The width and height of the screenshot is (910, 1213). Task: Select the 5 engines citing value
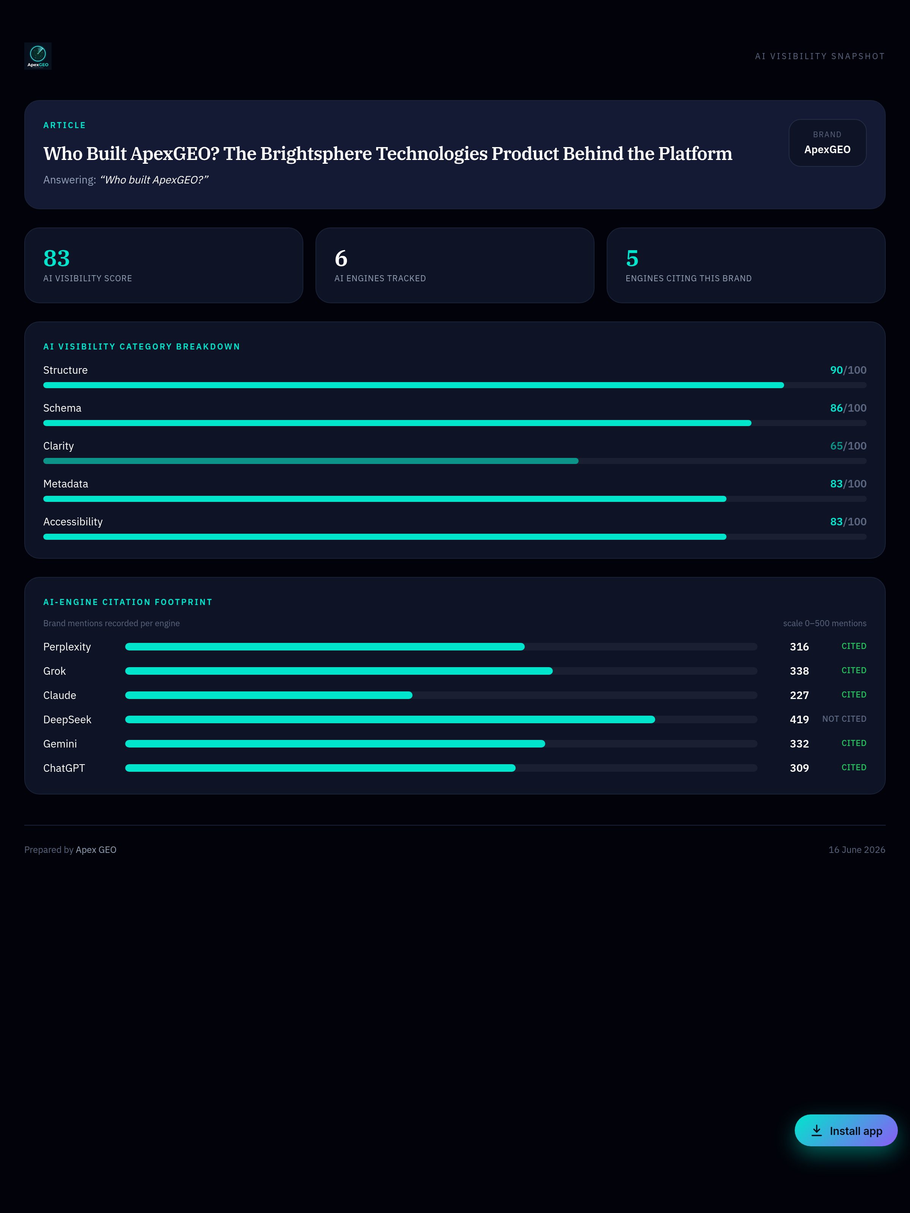632,258
